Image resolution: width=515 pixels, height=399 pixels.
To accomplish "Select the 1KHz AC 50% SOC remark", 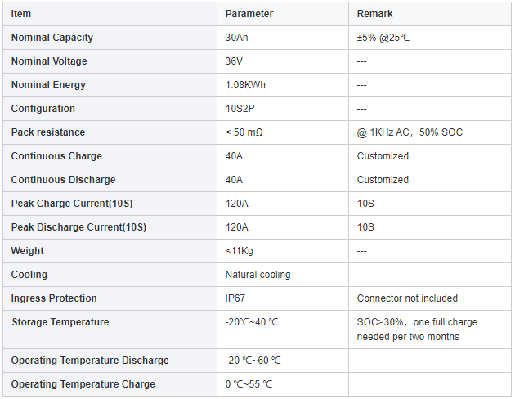I will tap(410, 132).
